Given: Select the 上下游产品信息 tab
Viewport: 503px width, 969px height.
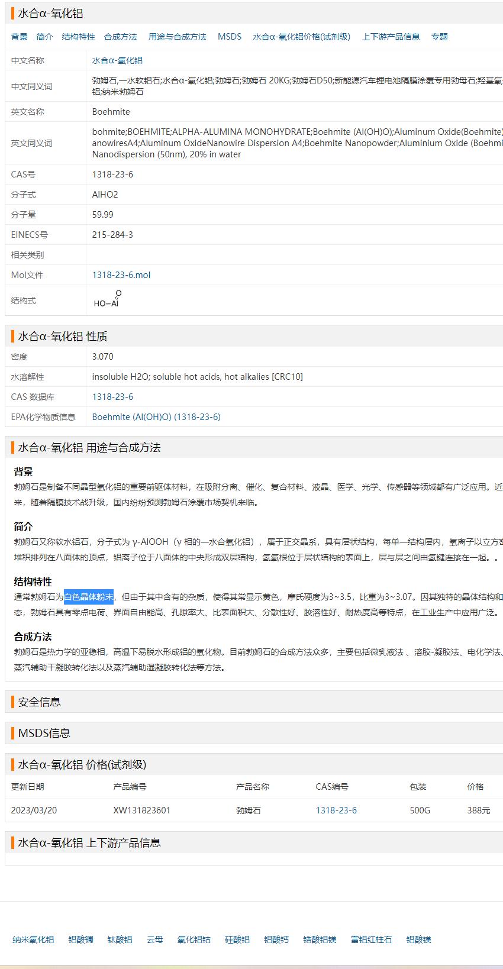Looking at the screenshot, I should 391,37.
